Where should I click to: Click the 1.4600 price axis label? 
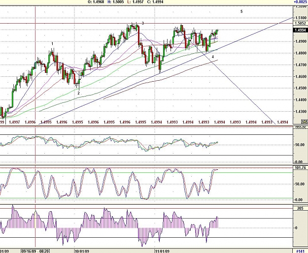tap(301, 76)
